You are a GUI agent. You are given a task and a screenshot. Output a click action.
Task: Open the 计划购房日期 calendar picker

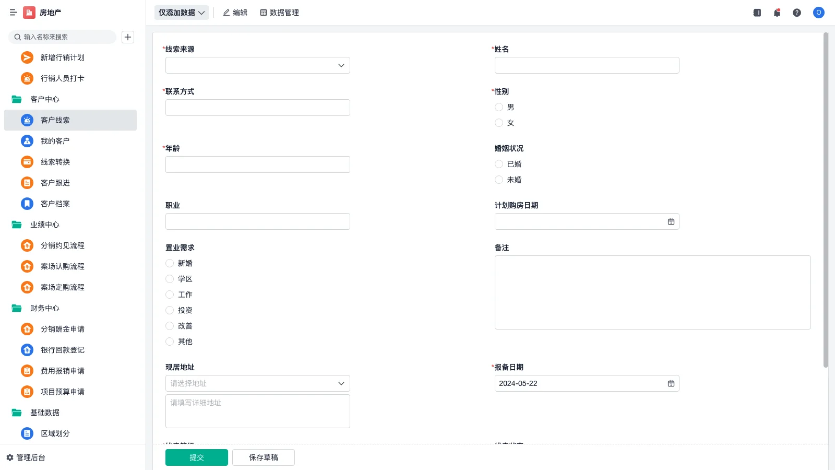tap(671, 221)
